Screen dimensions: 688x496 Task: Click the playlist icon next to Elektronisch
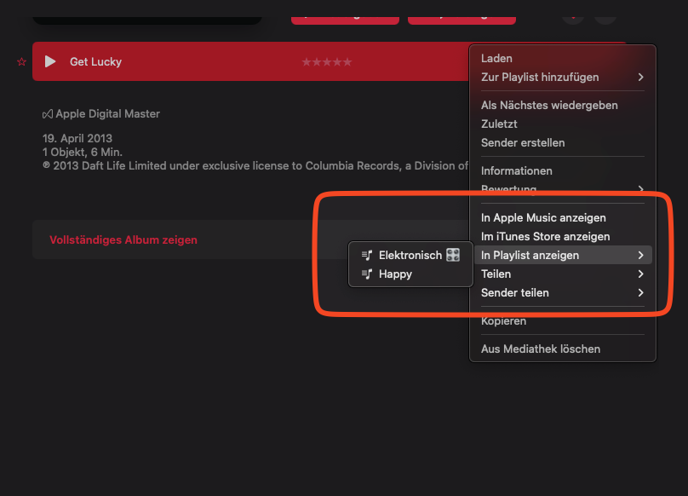367,256
